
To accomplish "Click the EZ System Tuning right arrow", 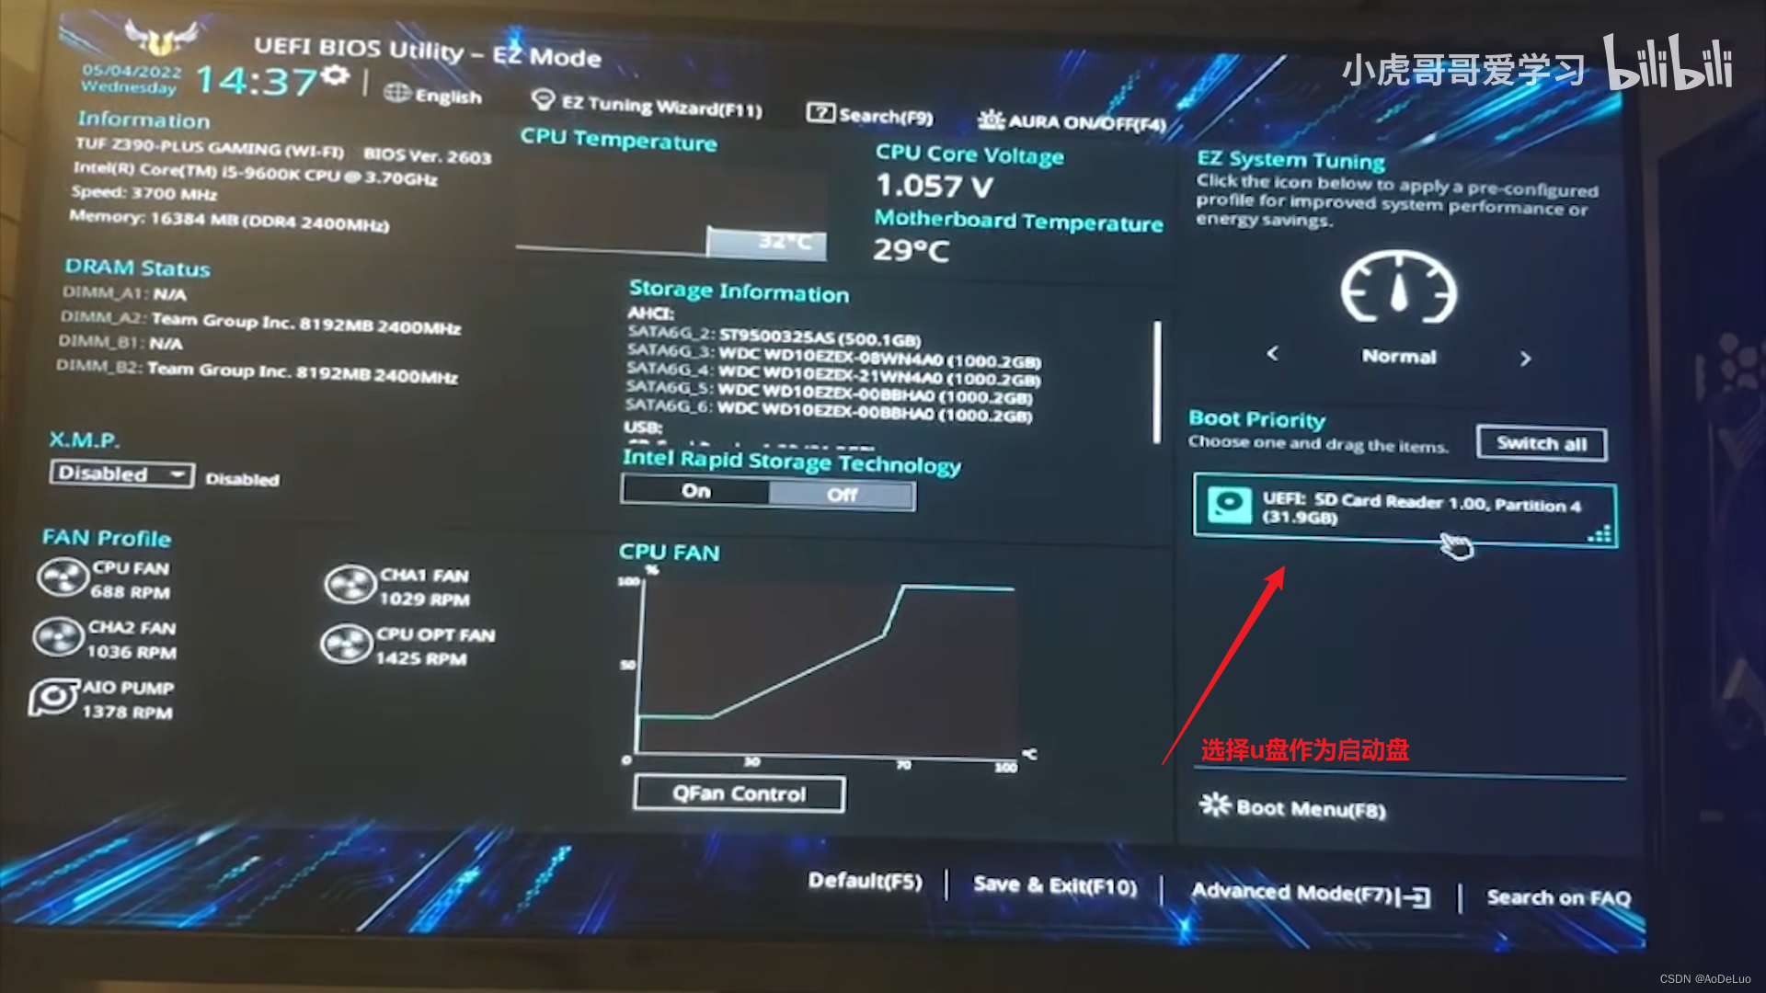I will click(x=1526, y=355).
